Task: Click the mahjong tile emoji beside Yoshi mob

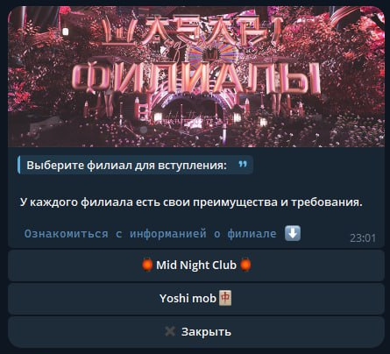Action: pos(225,298)
